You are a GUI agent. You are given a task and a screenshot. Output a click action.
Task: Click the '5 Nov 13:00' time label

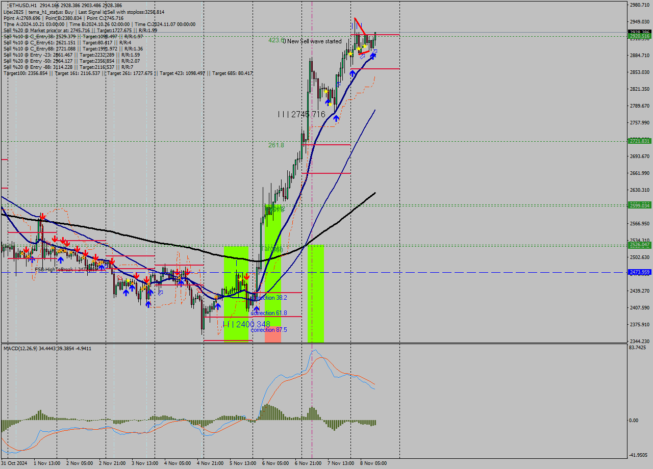(x=243, y=463)
